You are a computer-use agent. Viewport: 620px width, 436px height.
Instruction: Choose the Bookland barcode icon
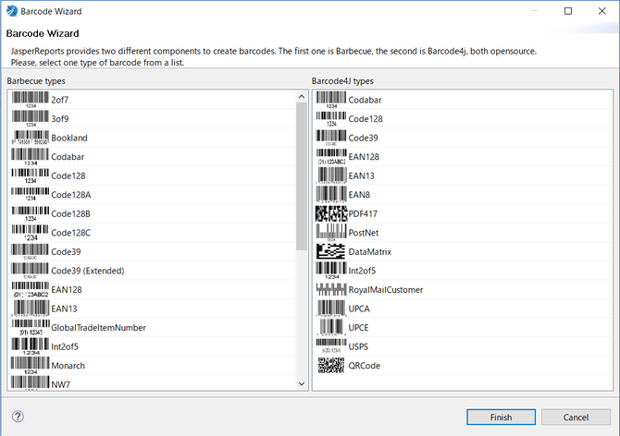tap(31, 138)
